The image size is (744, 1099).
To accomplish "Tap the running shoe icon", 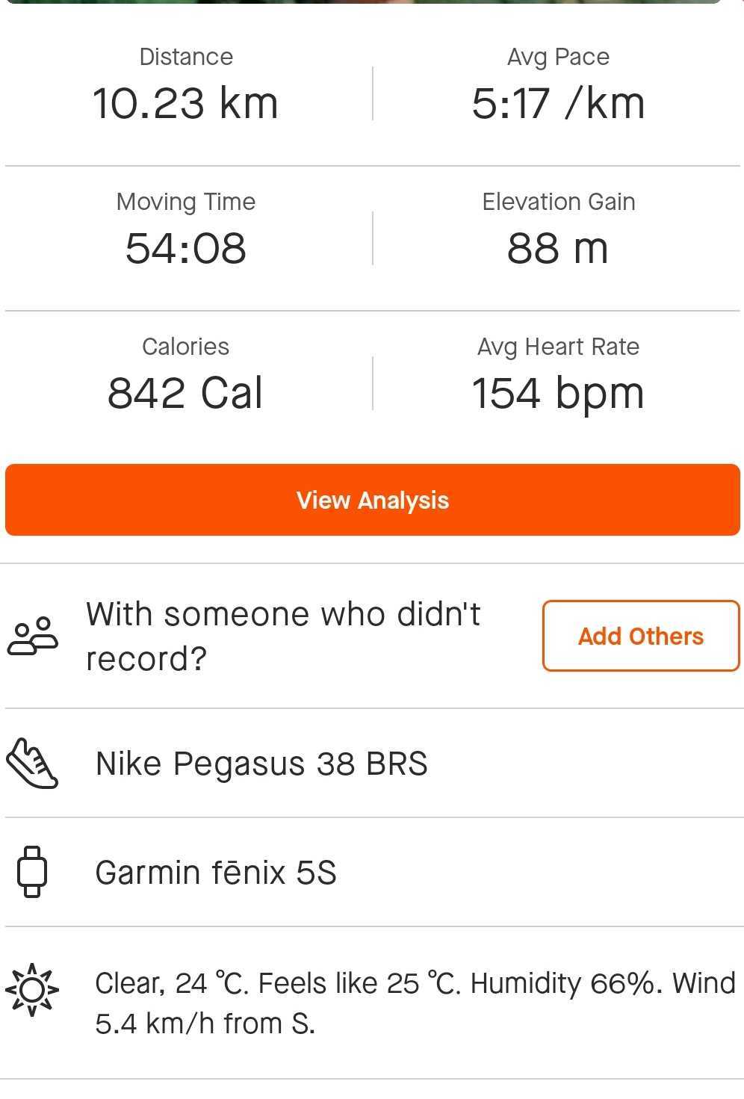I will [x=32, y=764].
